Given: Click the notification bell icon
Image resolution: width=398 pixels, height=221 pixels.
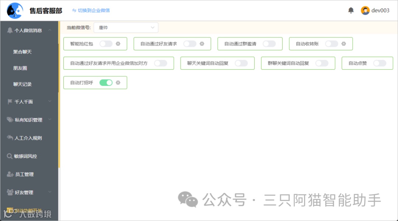Looking at the screenshot, I should pyautogui.click(x=351, y=10).
